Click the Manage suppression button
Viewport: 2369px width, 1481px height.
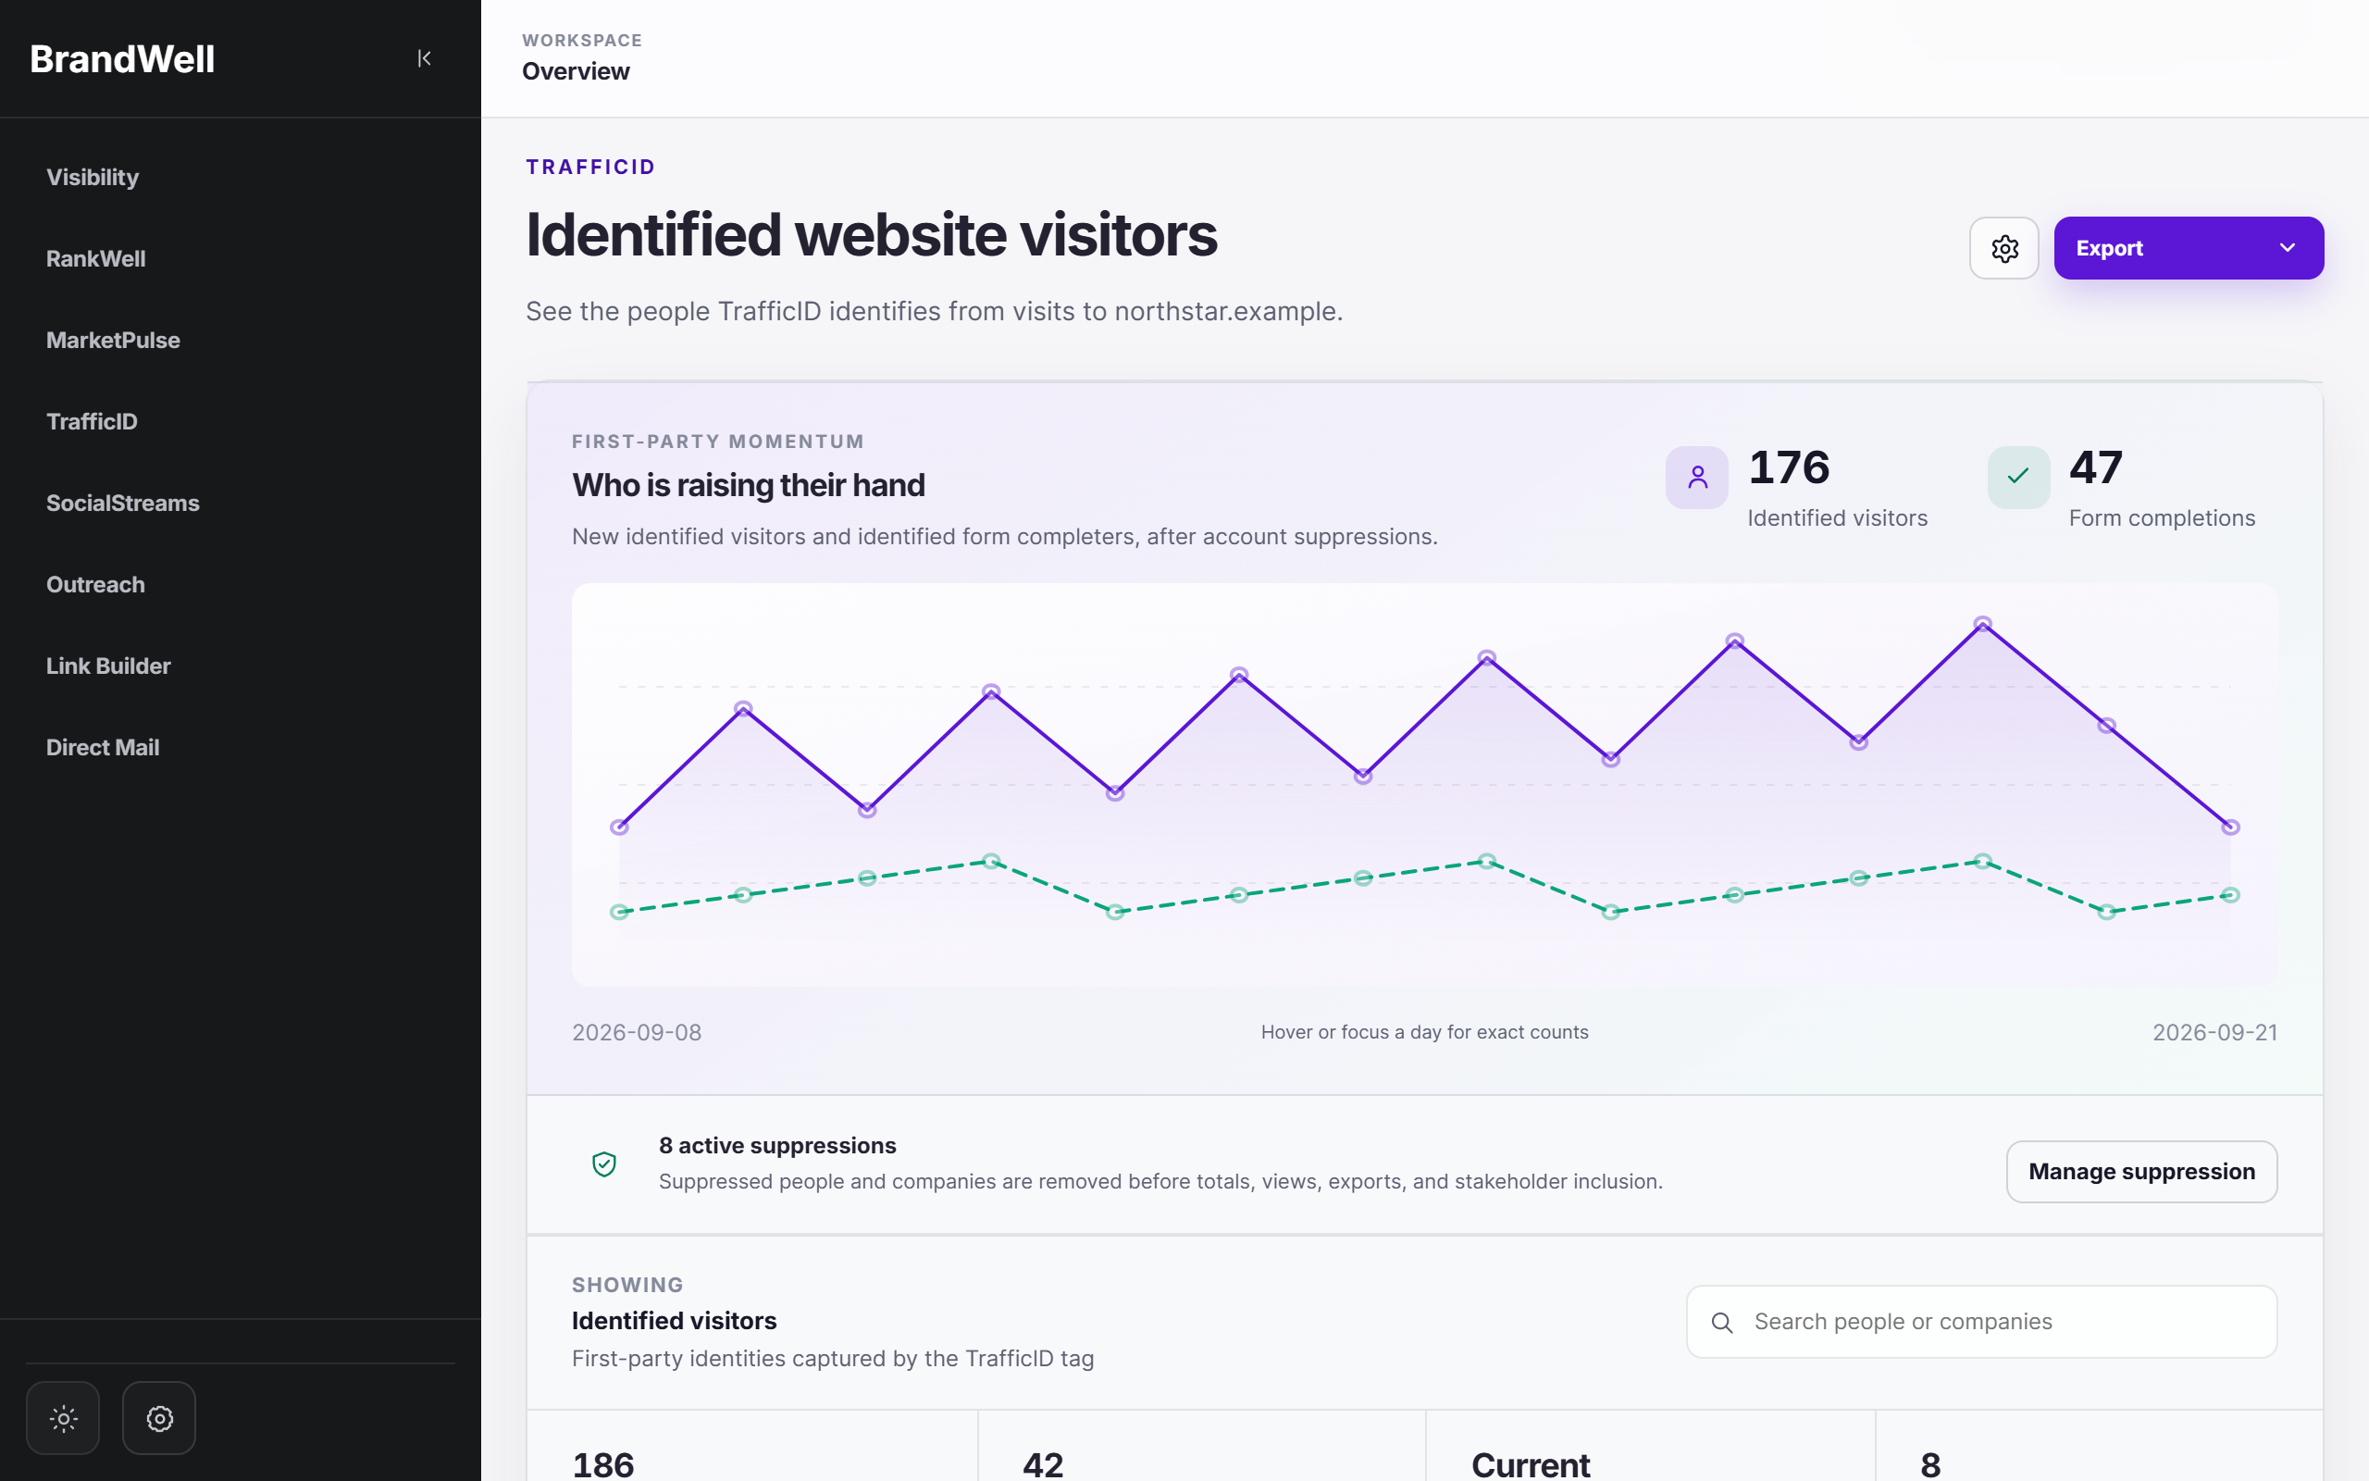click(2141, 1172)
